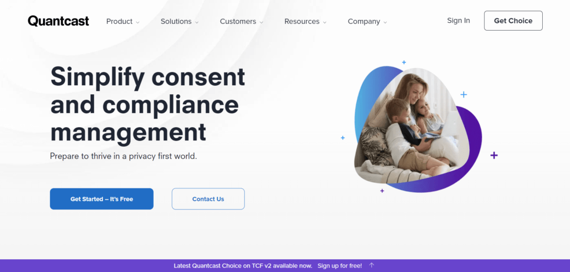Click the Quantcast logo
This screenshot has height=272, width=570.
pyautogui.click(x=58, y=21)
